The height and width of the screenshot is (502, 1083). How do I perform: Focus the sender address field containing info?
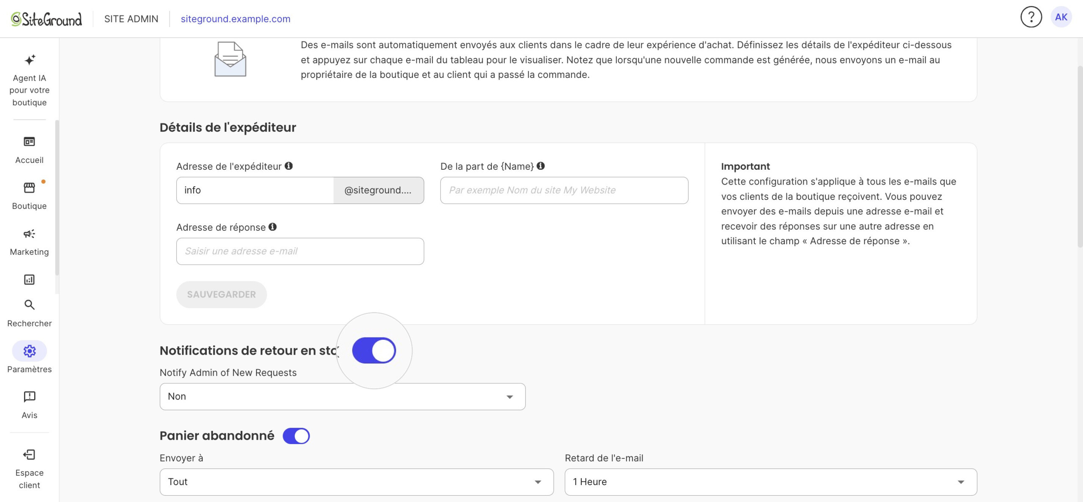click(x=255, y=190)
